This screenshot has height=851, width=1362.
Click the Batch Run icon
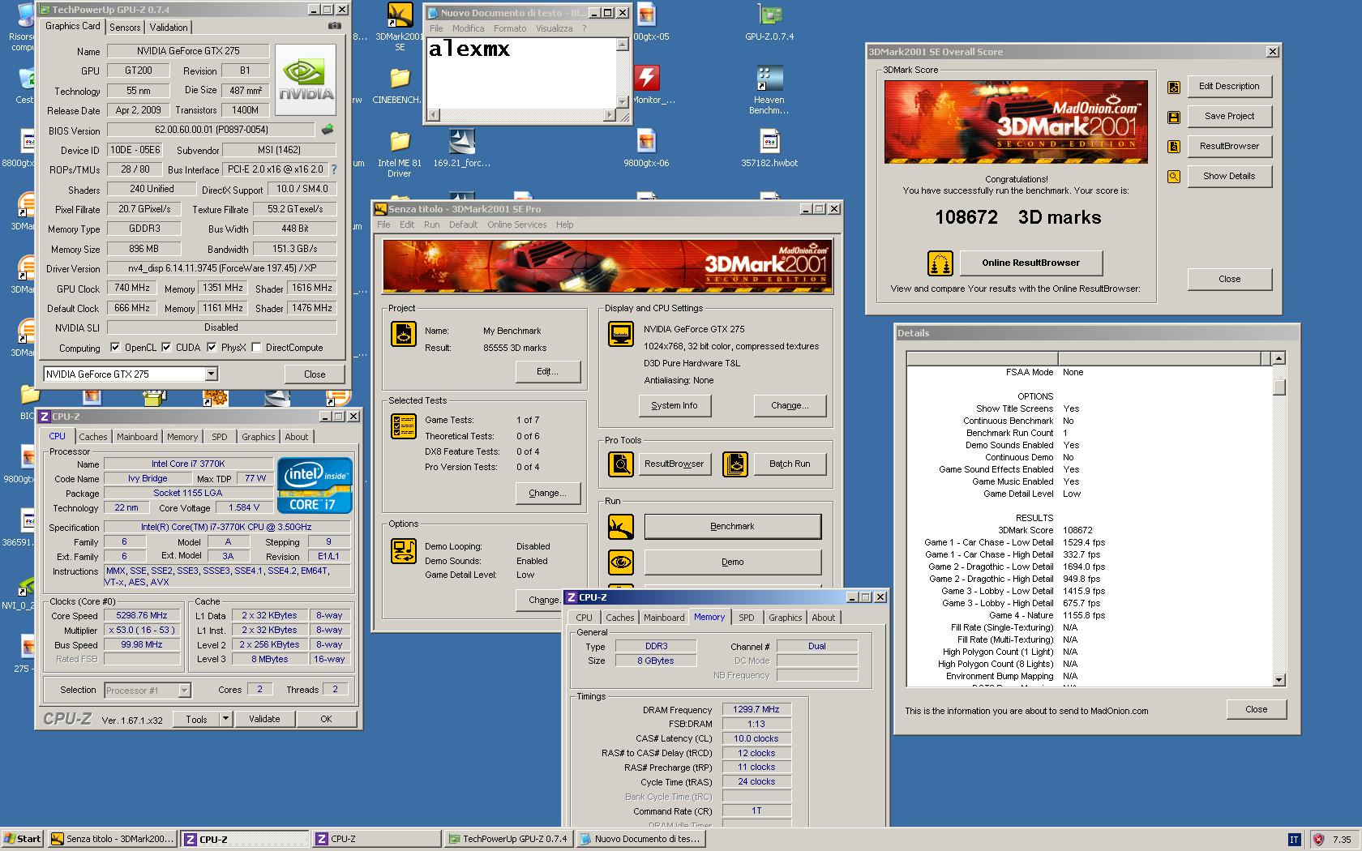735,464
